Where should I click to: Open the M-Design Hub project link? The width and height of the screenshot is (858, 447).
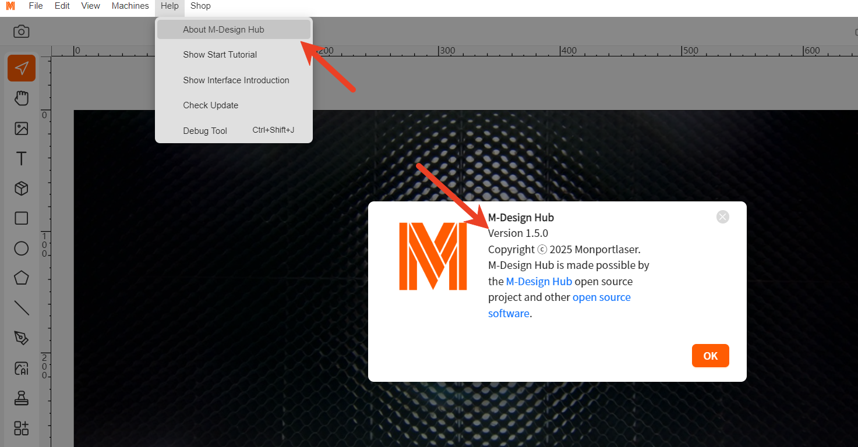539,282
